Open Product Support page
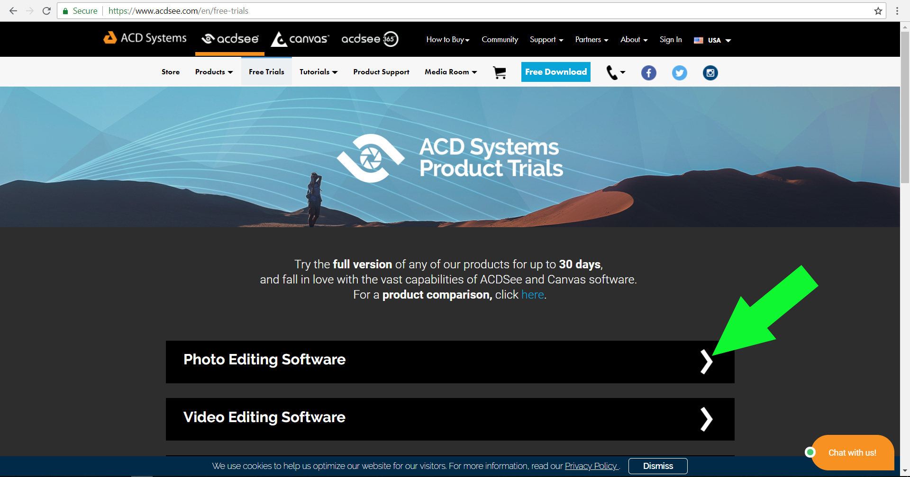Screen dimensions: 910x477 [381, 72]
